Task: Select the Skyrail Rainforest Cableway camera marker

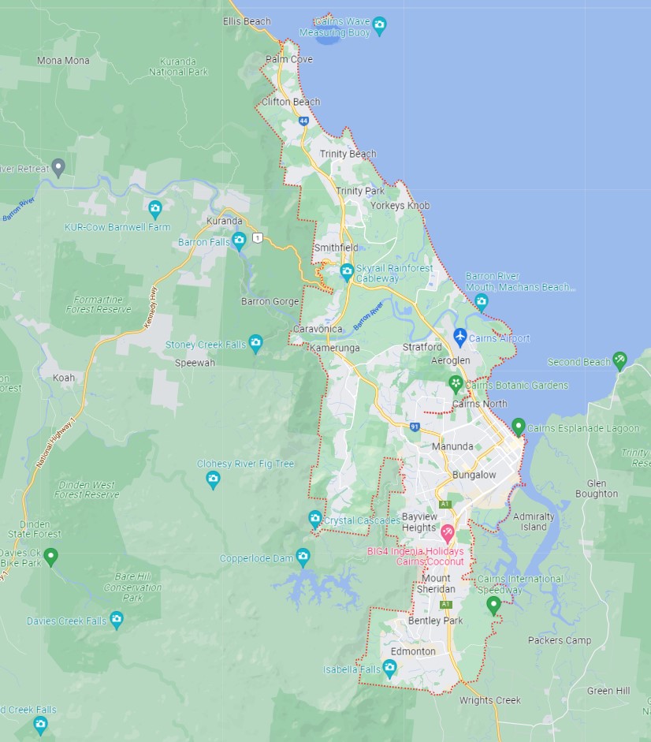Action: pos(346,273)
